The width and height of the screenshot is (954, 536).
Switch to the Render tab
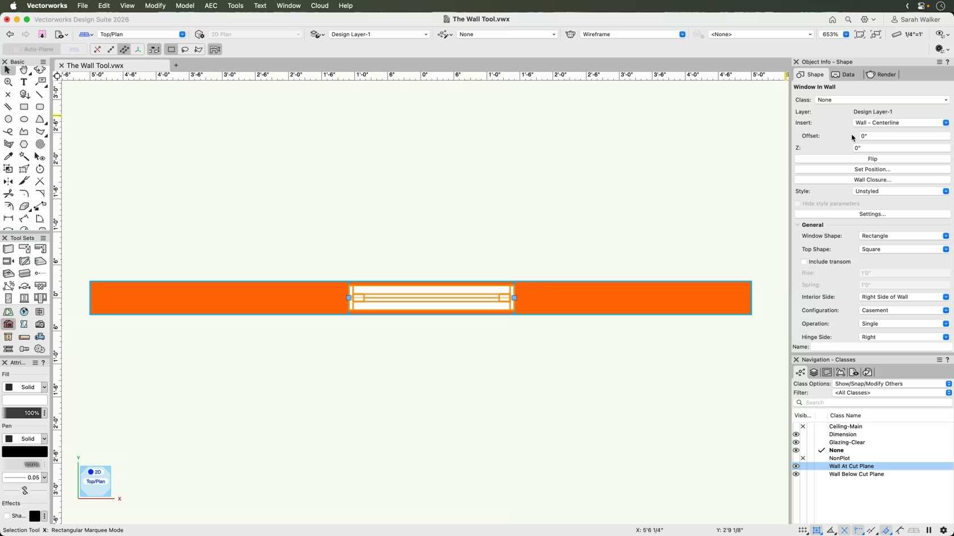tap(881, 75)
